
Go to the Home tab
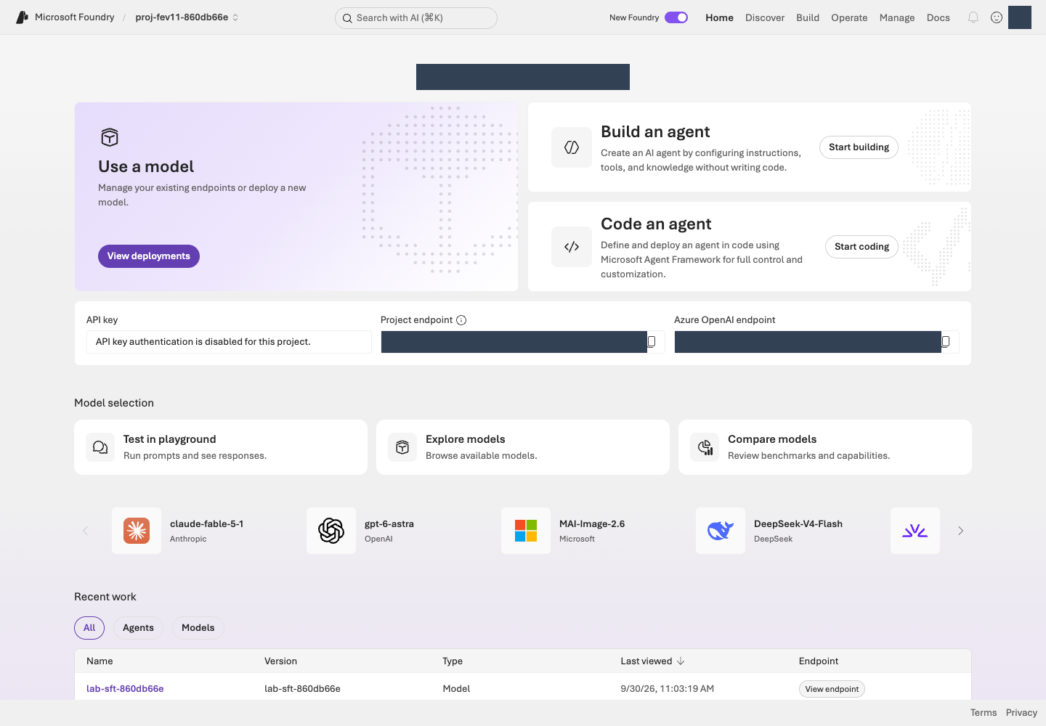(719, 17)
